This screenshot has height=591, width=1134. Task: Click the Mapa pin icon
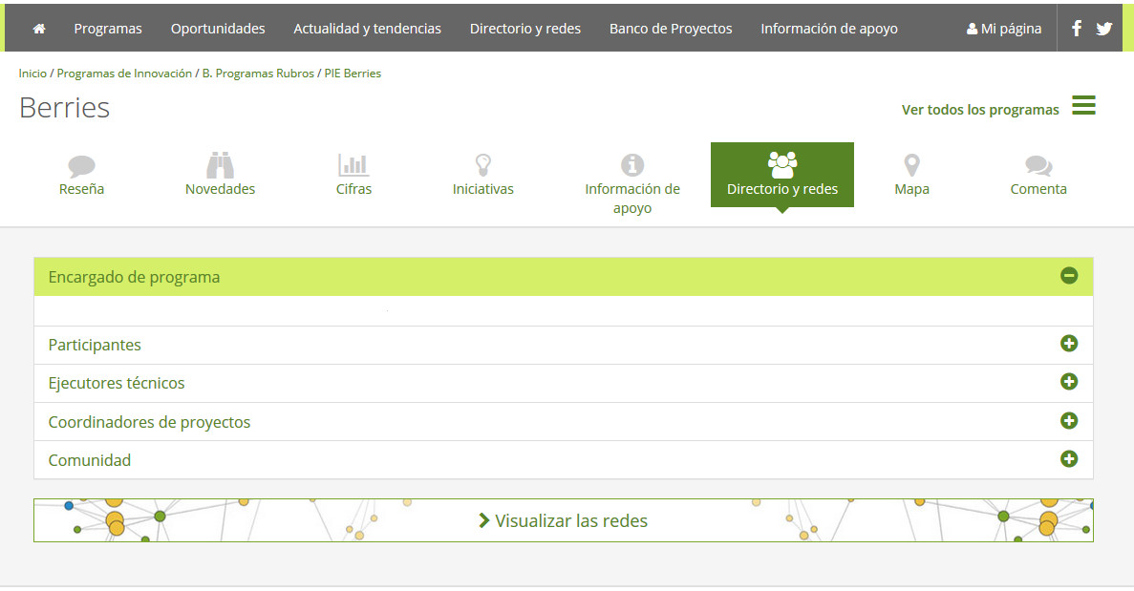[x=912, y=165]
